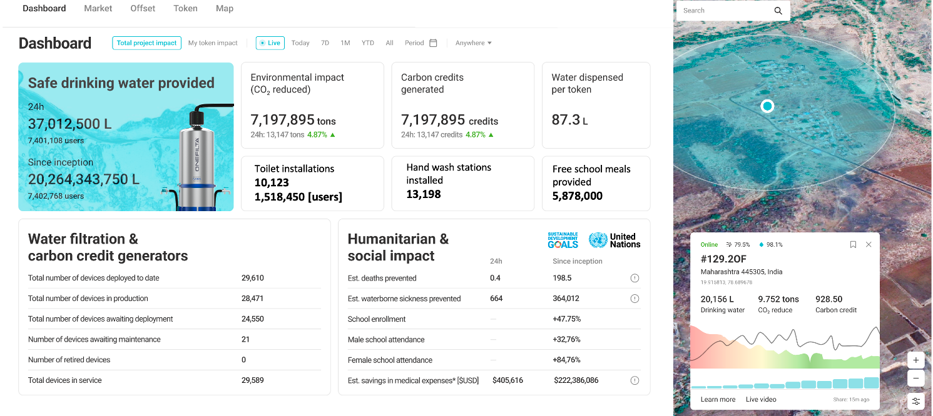The height and width of the screenshot is (416, 933).
Task: Expand the Anywhere location dropdown
Action: coord(473,43)
